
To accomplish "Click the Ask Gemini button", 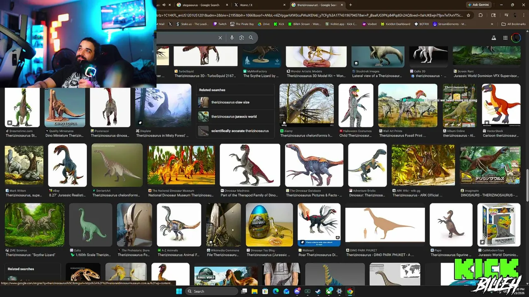I will tap(479, 5).
